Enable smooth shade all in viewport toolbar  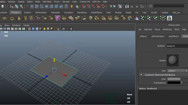point(33,29)
